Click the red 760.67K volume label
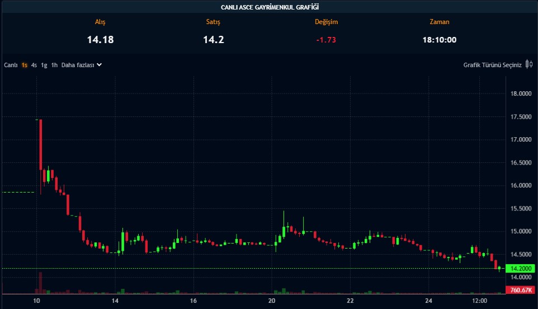The height and width of the screenshot is (309, 538). (x=521, y=290)
